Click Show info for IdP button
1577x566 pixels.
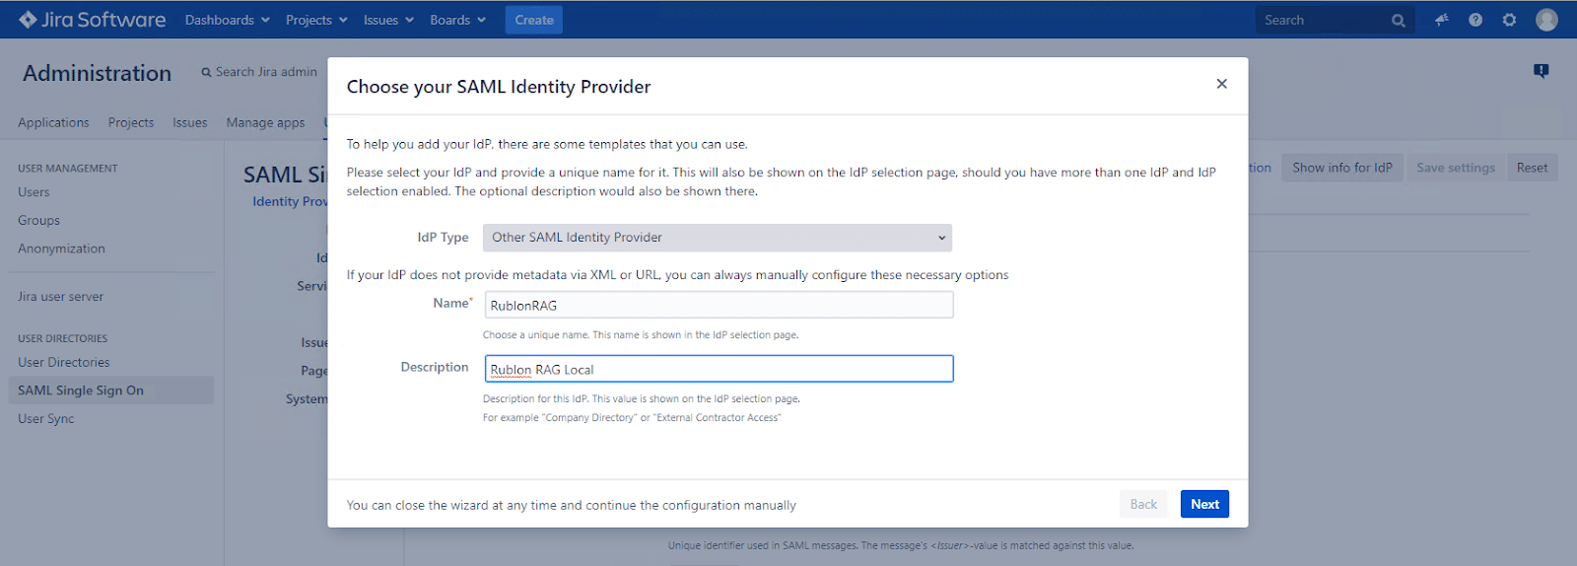coord(1341,168)
